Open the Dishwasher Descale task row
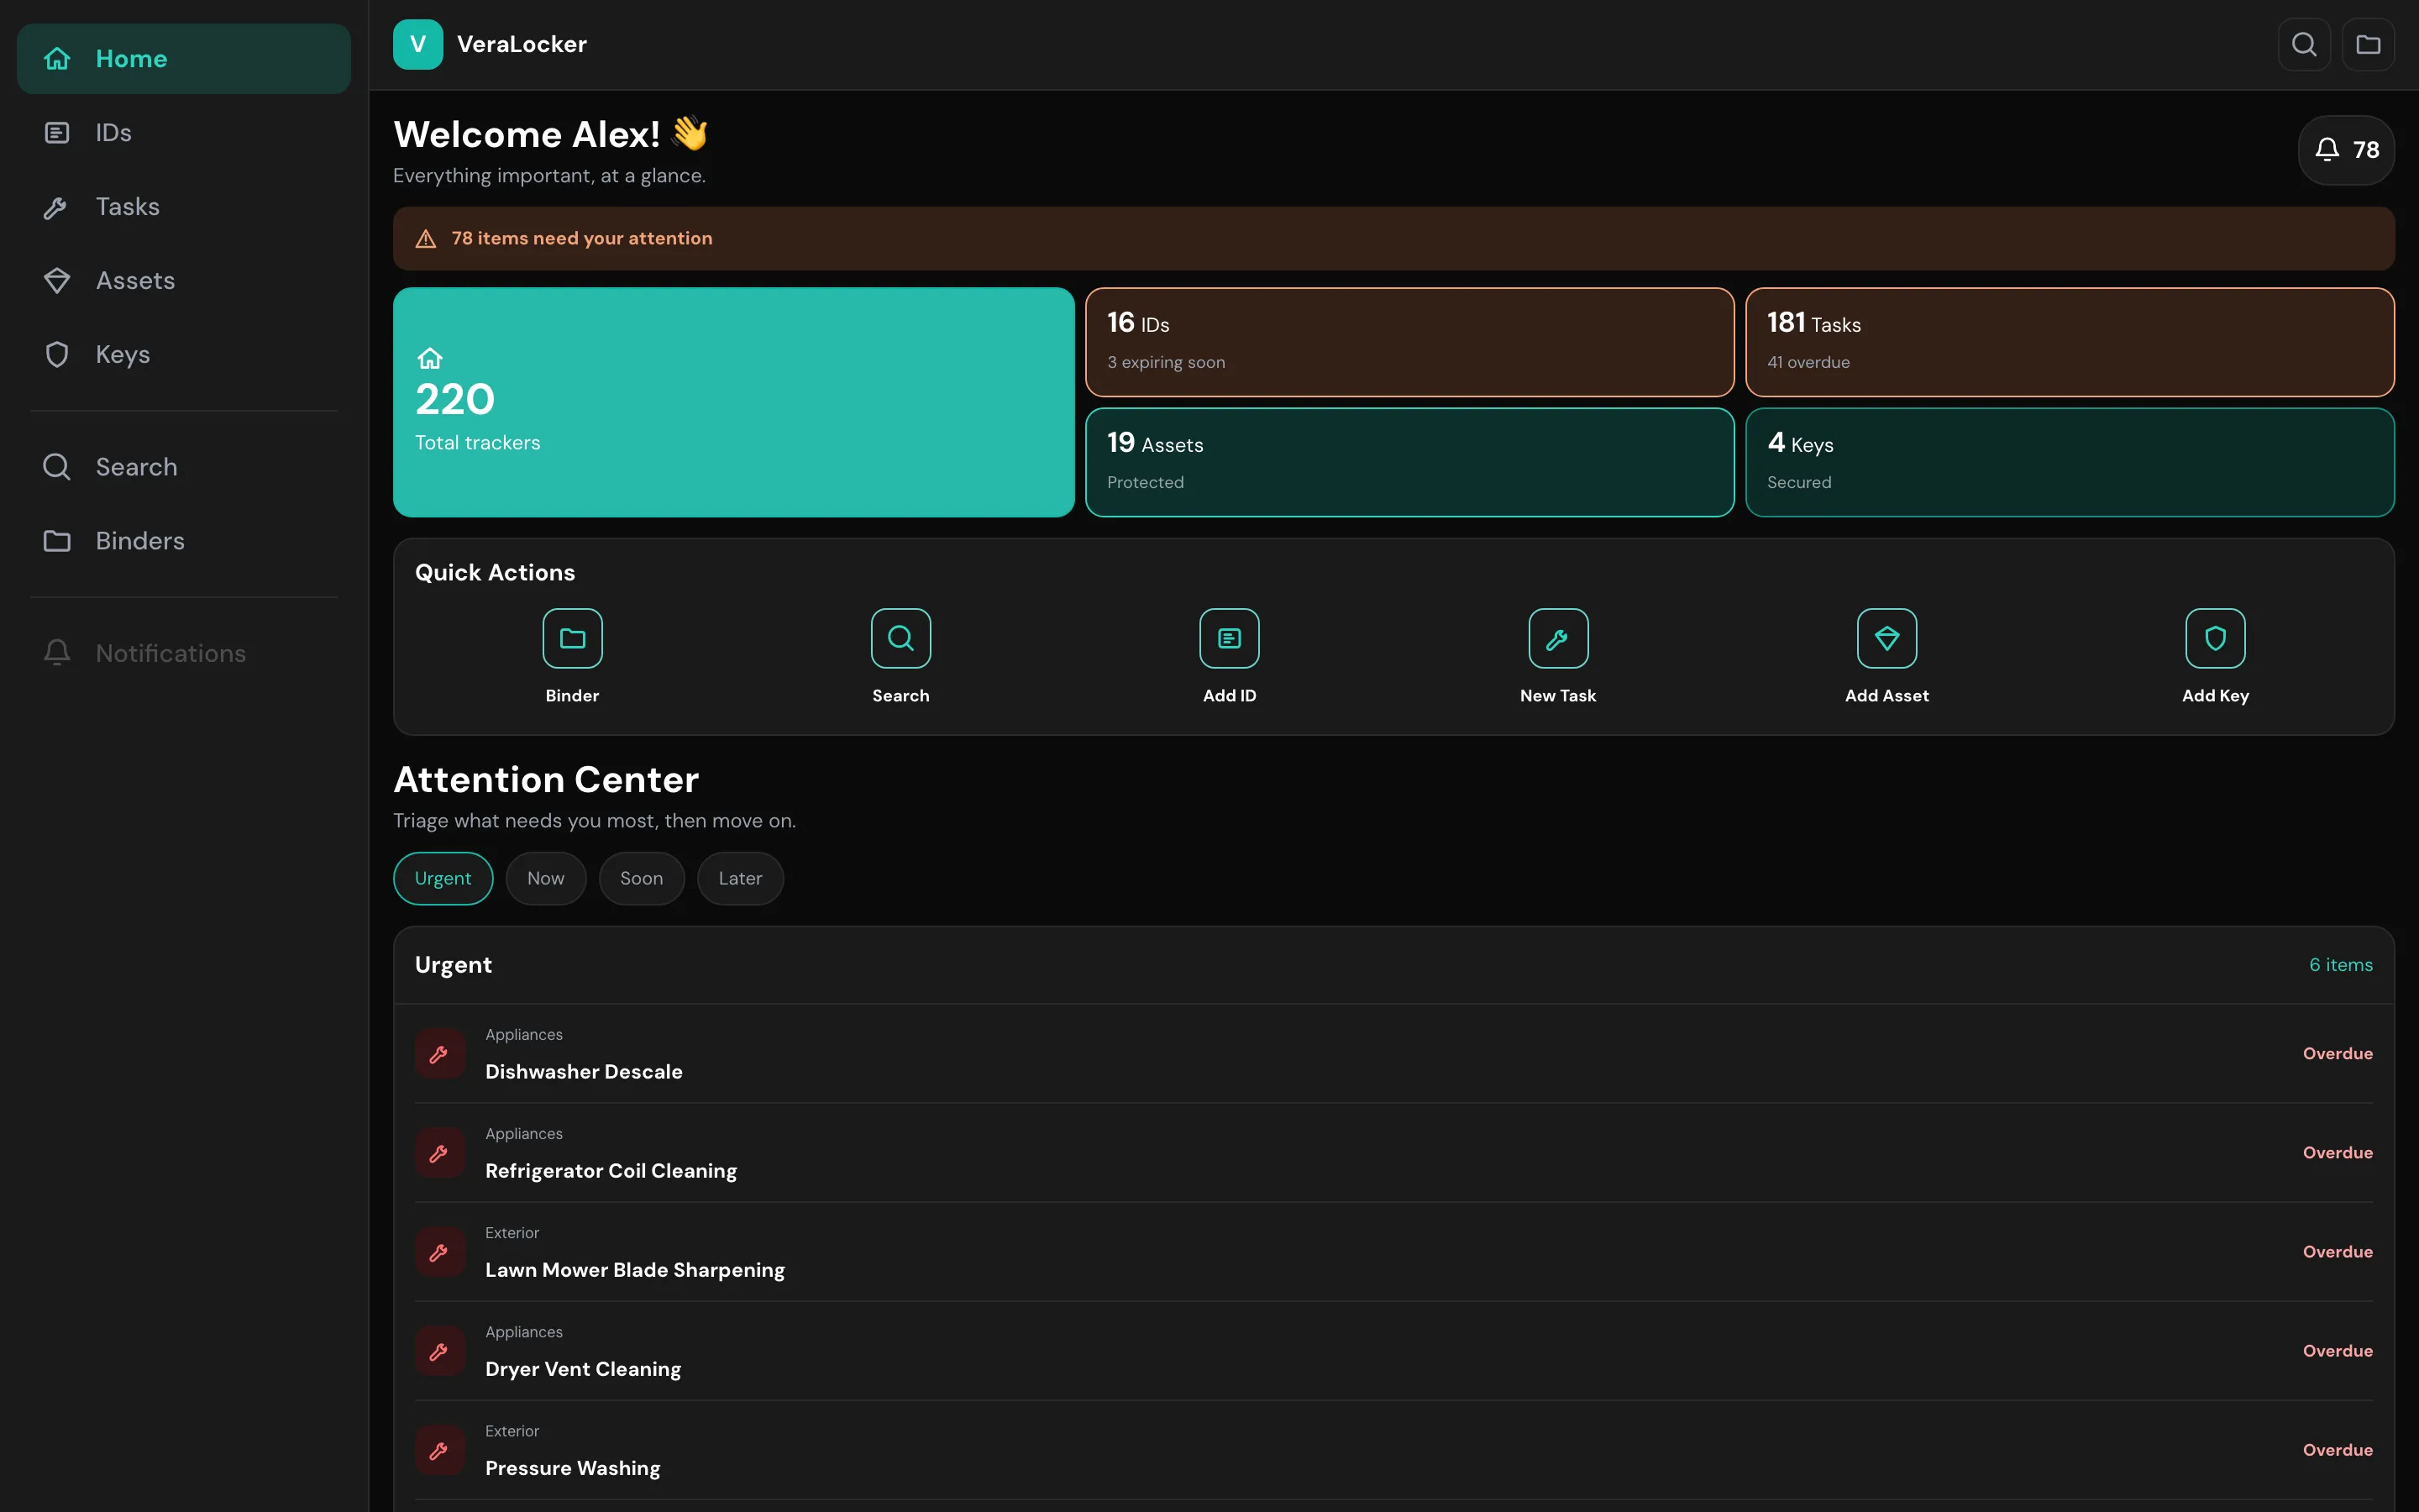The width and height of the screenshot is (2419, 1512). [x=1393, y=1054]
